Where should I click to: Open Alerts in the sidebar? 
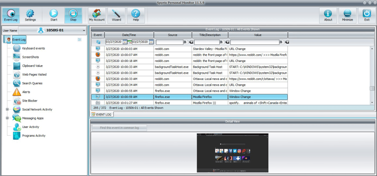(x=26, y=92)
